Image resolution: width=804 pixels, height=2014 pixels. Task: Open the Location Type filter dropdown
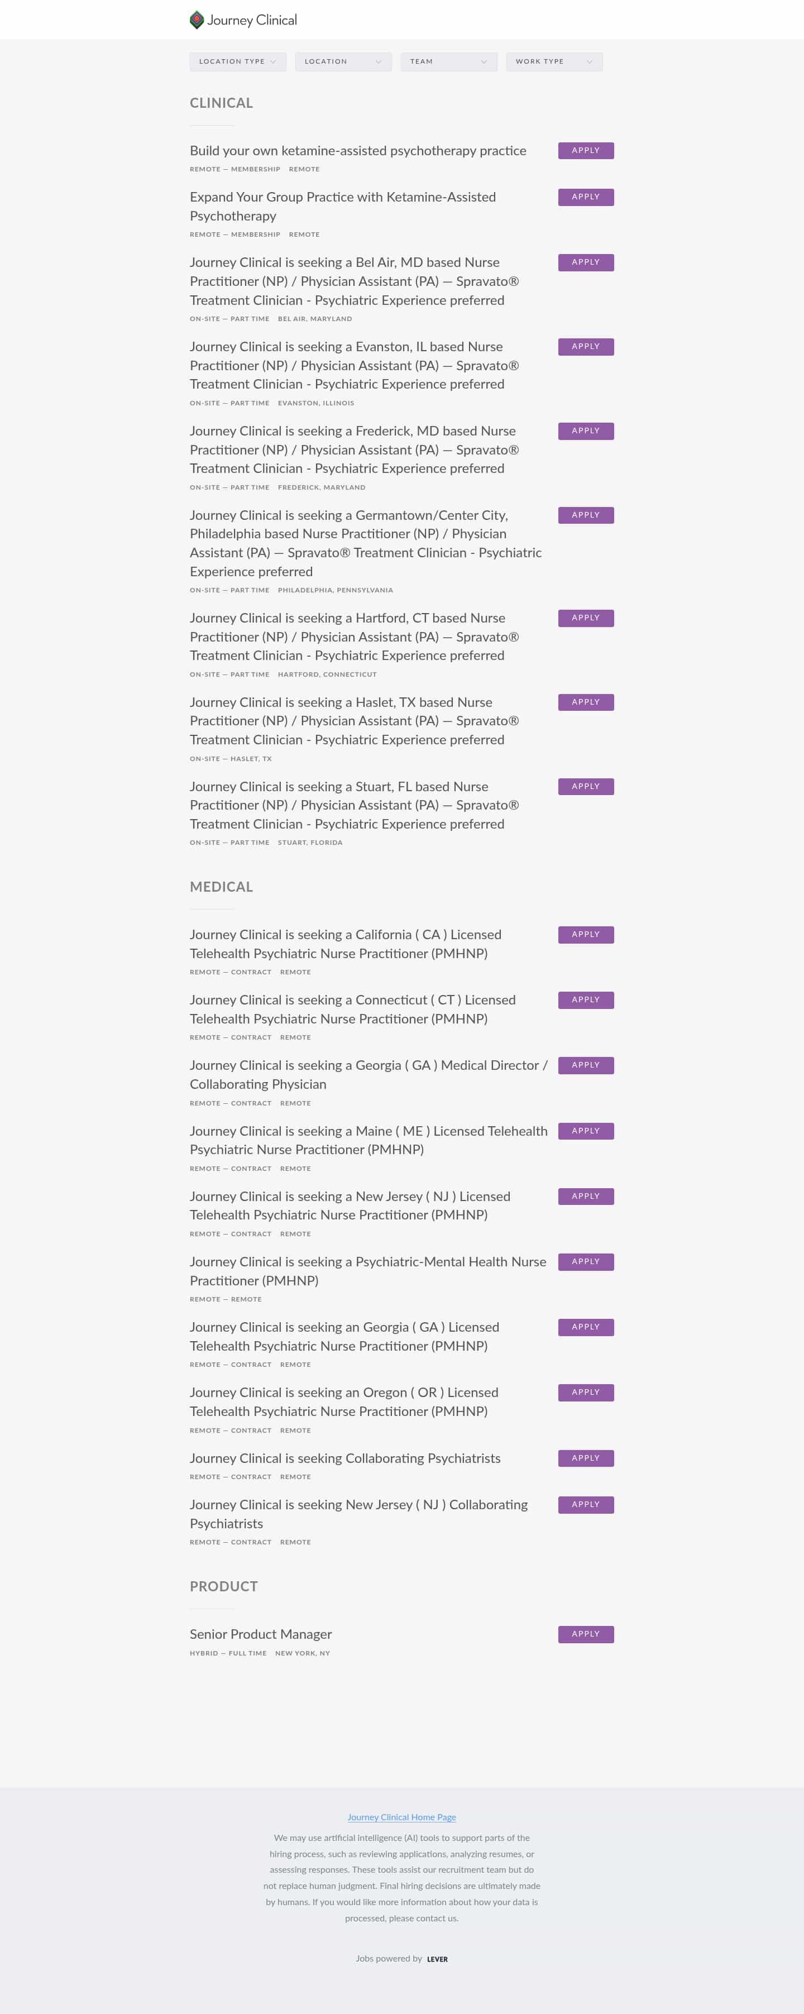pos(238,61)
